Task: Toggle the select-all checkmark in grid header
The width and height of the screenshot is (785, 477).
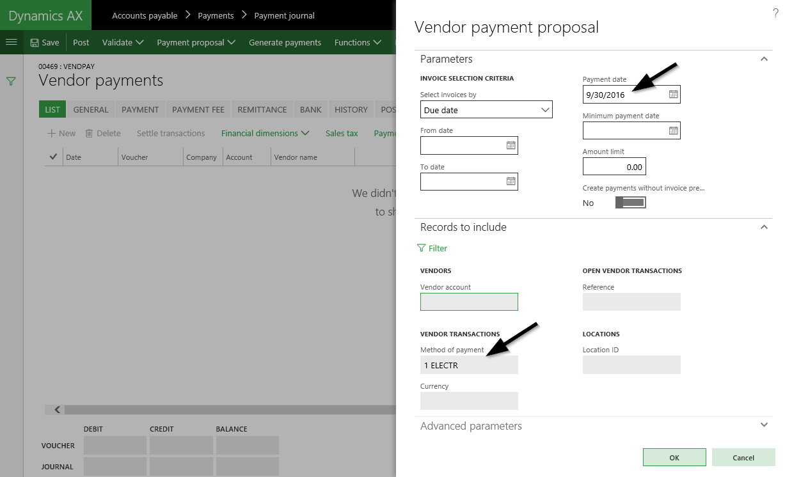Action: 53,157
